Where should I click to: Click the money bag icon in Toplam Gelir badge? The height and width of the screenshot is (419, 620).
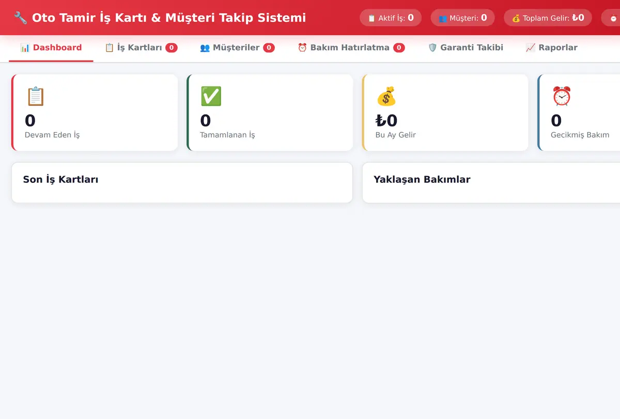[516, 18]
